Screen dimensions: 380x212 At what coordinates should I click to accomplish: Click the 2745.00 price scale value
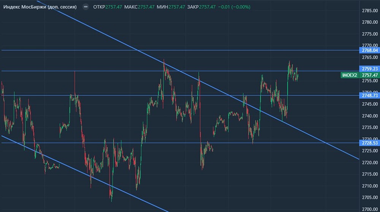[370, 104]
